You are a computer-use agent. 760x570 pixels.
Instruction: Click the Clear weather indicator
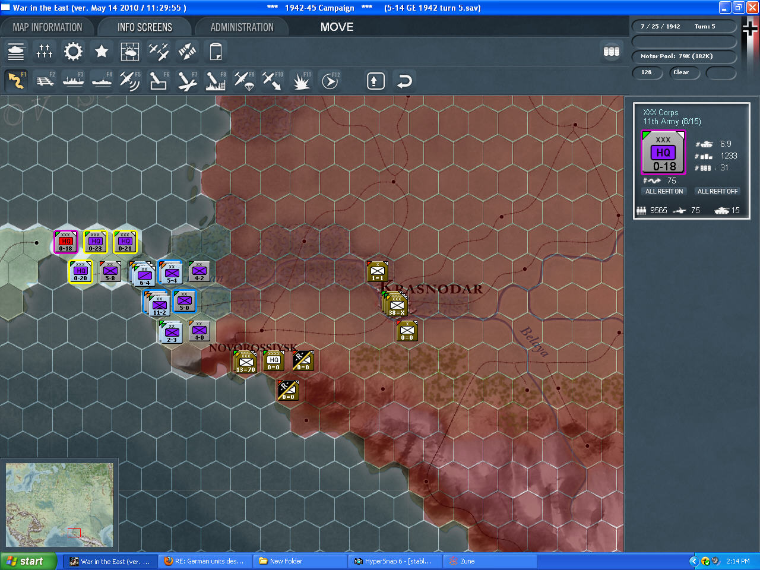click(685, 72)
